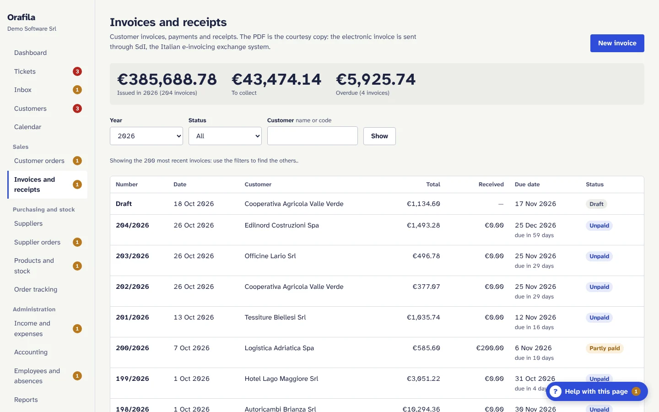Open invoice 201/2026
Viewport: 659px width, 412px height.
click(377, 322)
